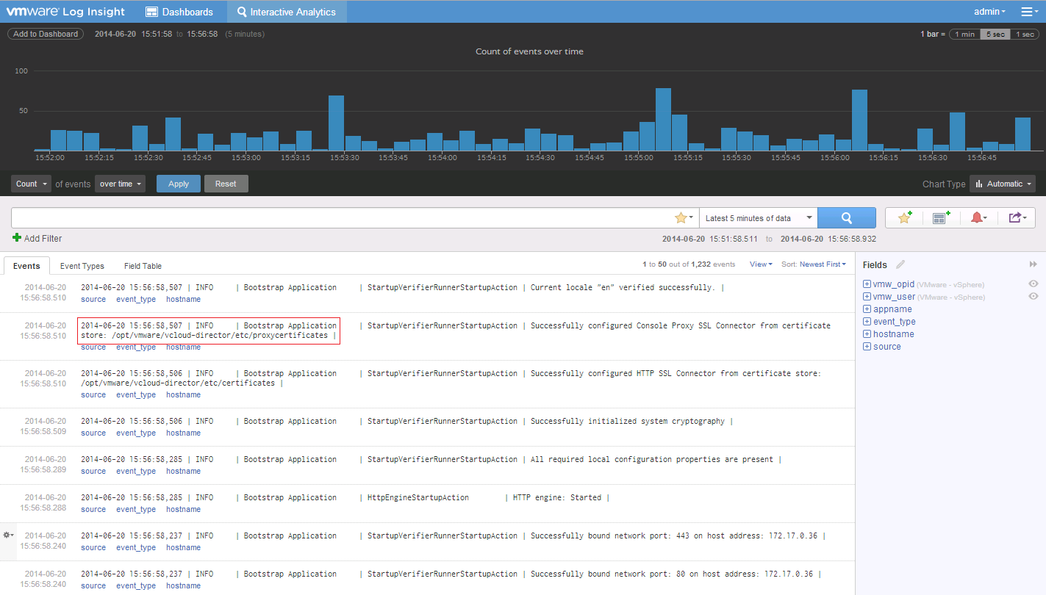Click source link under 'Current locale' event

click(93, 299)
